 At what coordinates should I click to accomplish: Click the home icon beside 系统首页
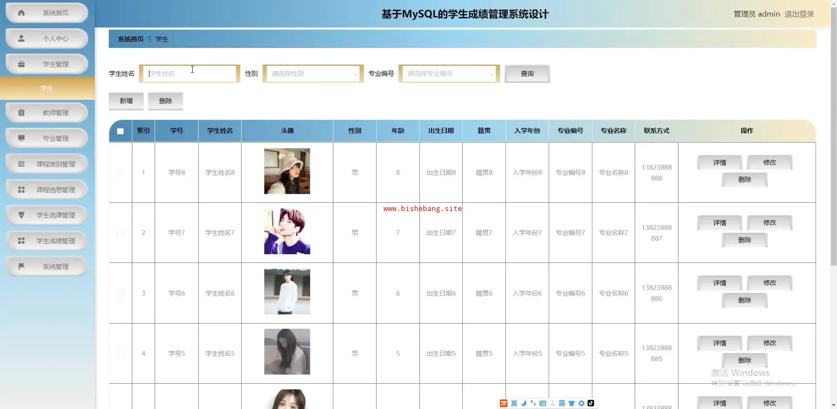(21, 13)
